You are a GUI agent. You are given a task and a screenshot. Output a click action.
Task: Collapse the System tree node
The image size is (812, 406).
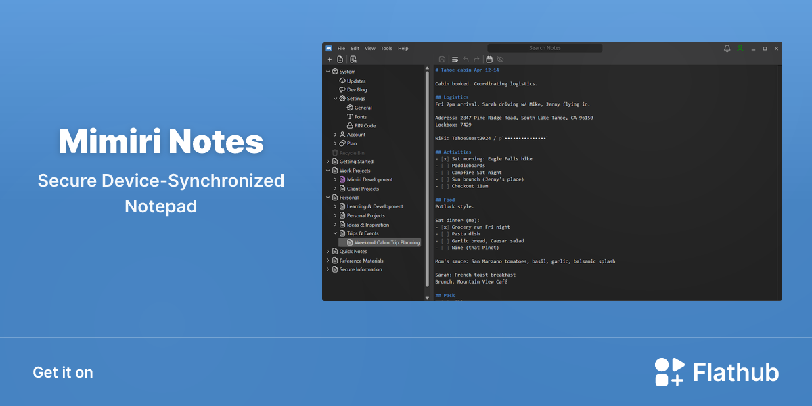click(x=328, y=72)
